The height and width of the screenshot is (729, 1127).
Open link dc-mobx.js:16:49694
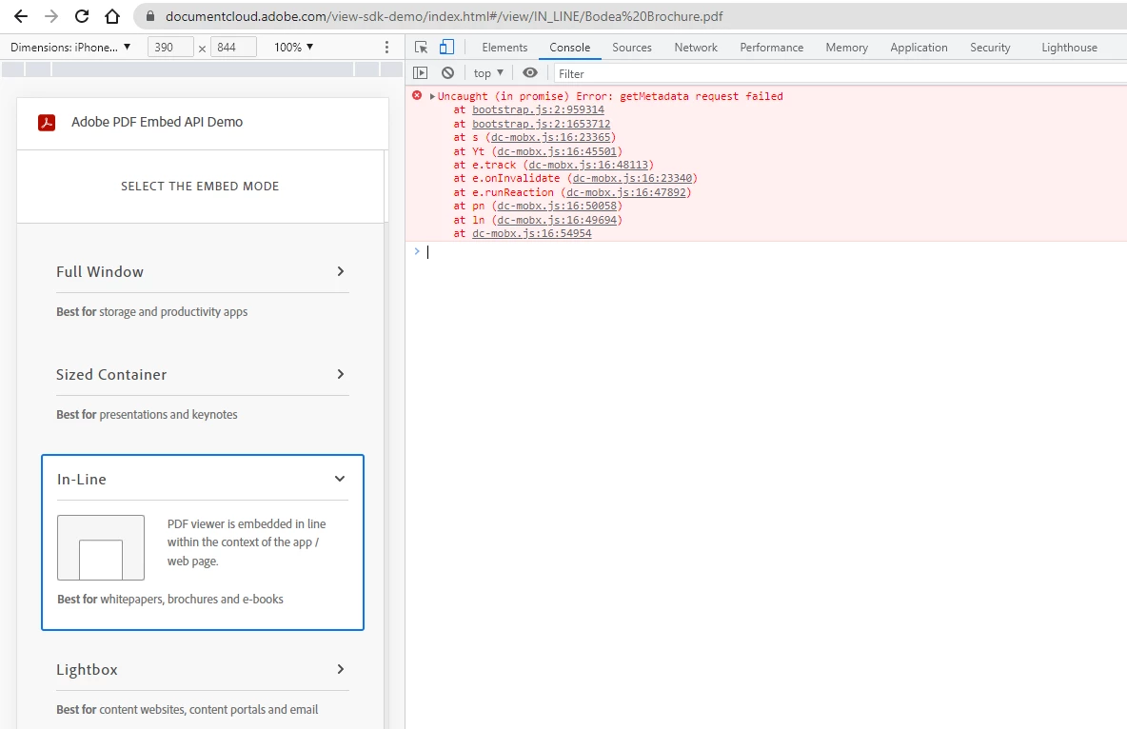(557, 220)
